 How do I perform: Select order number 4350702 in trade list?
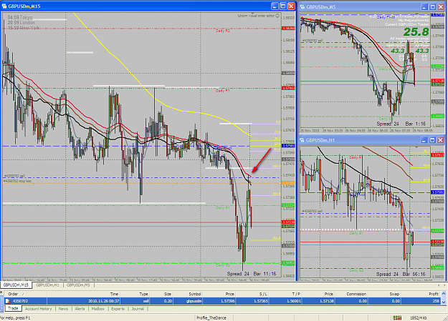pyautogui.click(x=20, y=301)
